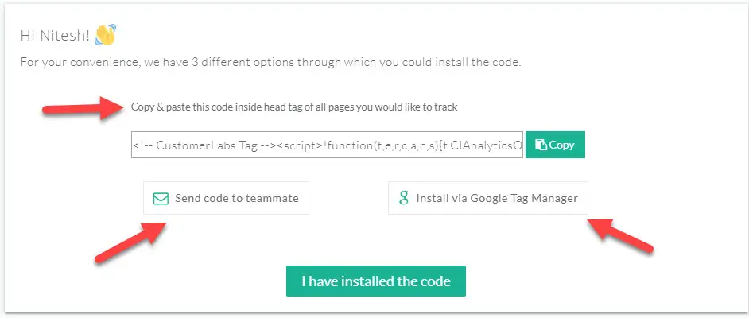
Task: Copy the CustomerLabs tracking code
Action: click(x=555, y=145)
